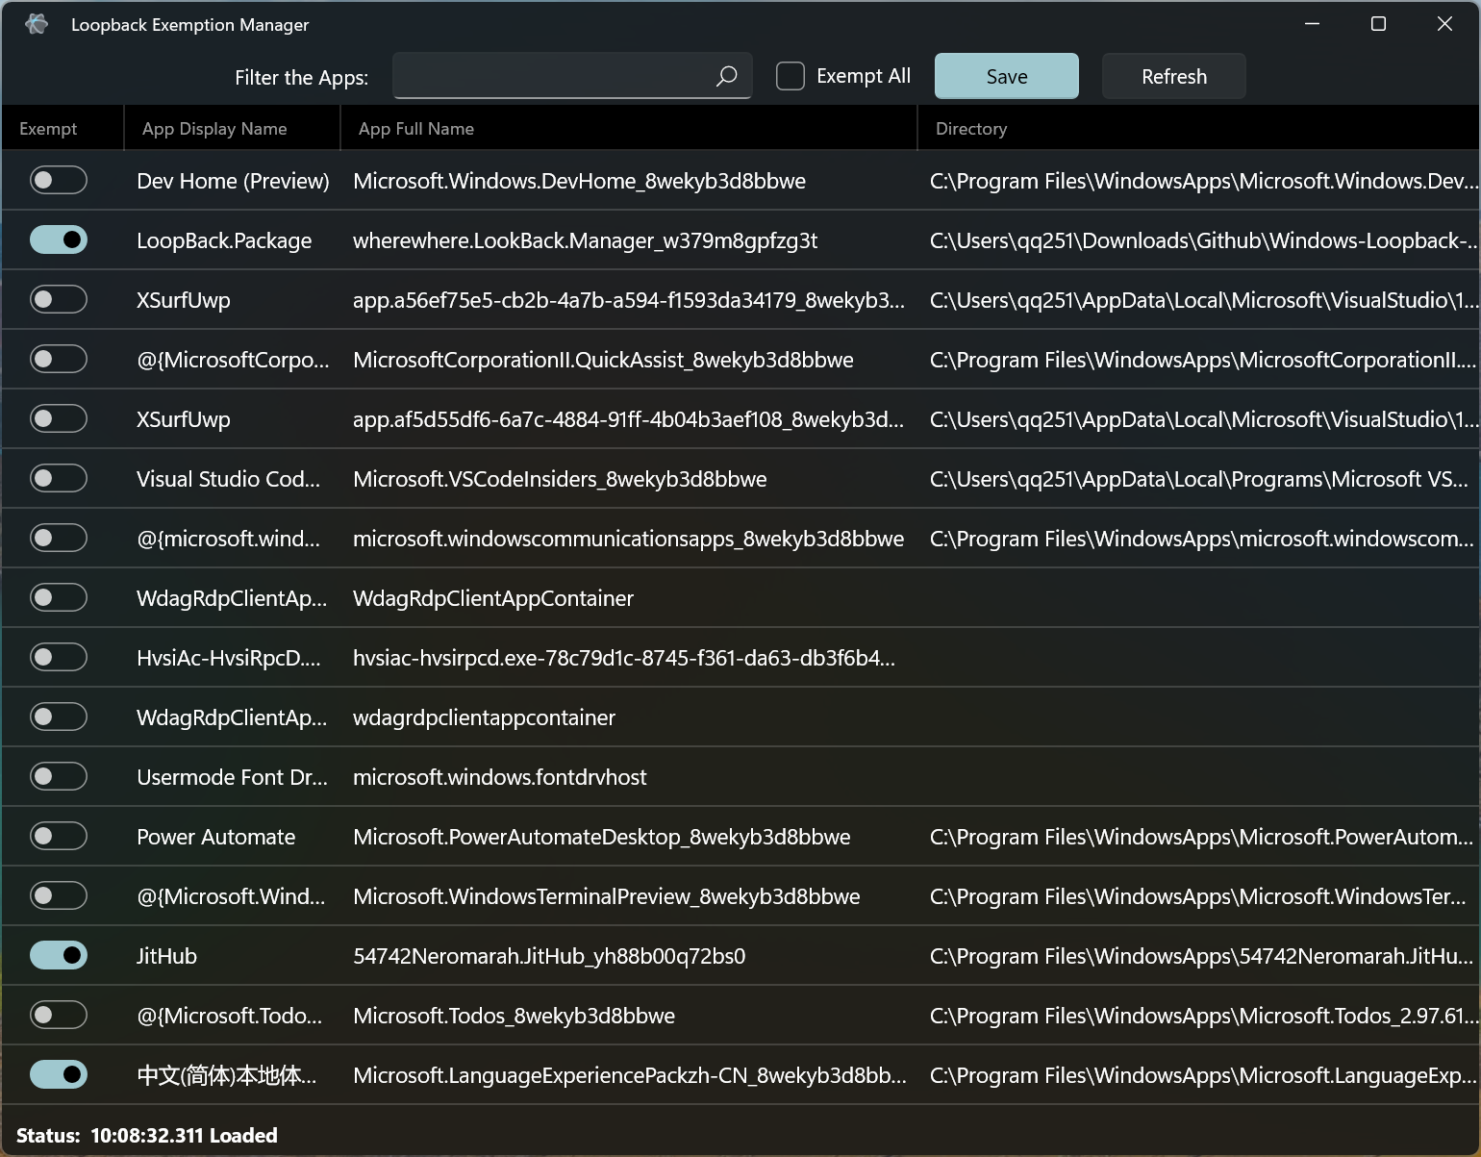Click Dev Home directory path cell
The image size is (1481, 1157).
1203,181
